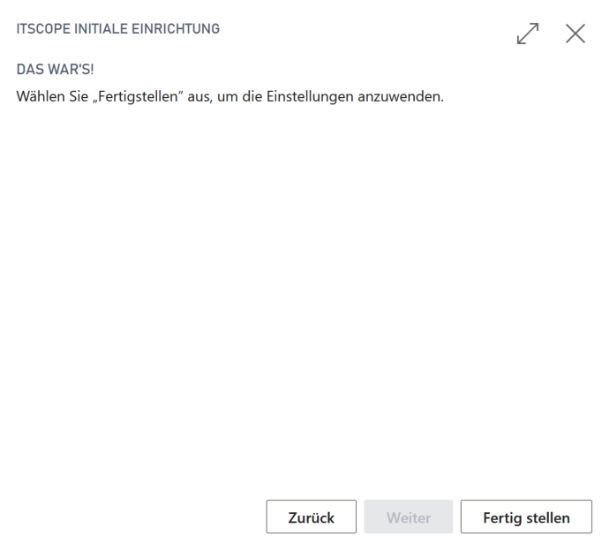The image size is (602, 543).
Task: Hit the X in the top corner
Action: pos(576,34)
